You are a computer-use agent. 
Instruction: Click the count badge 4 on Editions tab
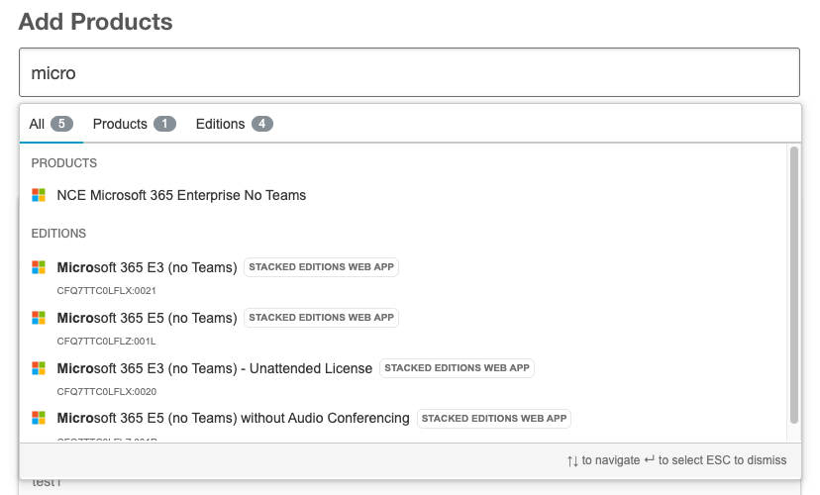click(261, 124)
